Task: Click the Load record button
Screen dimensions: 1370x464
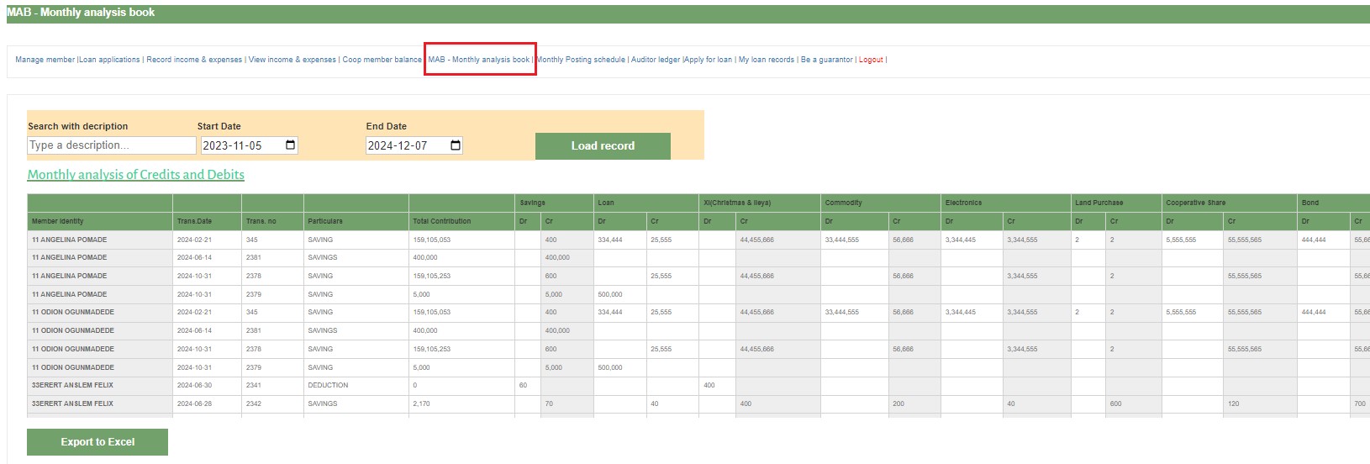Action: [603, 145]
